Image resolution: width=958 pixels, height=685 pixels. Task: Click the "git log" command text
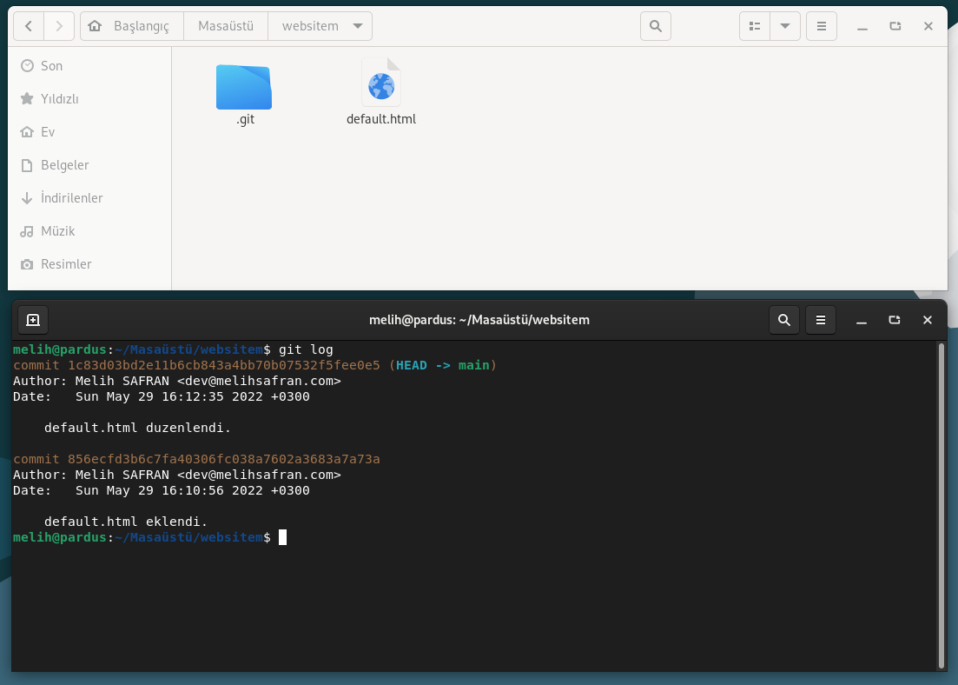[x=306, y=349]
